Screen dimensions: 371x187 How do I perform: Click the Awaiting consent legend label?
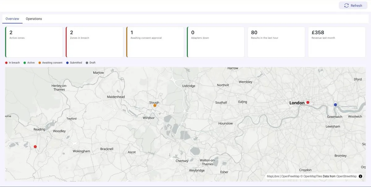click(52, 63)
